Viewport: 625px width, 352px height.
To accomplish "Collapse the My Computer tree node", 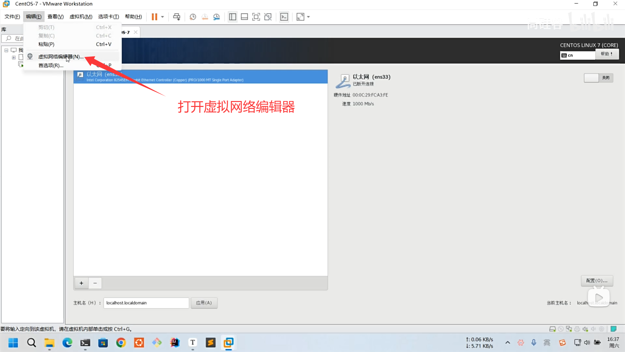I will click(x=6, y=50).
